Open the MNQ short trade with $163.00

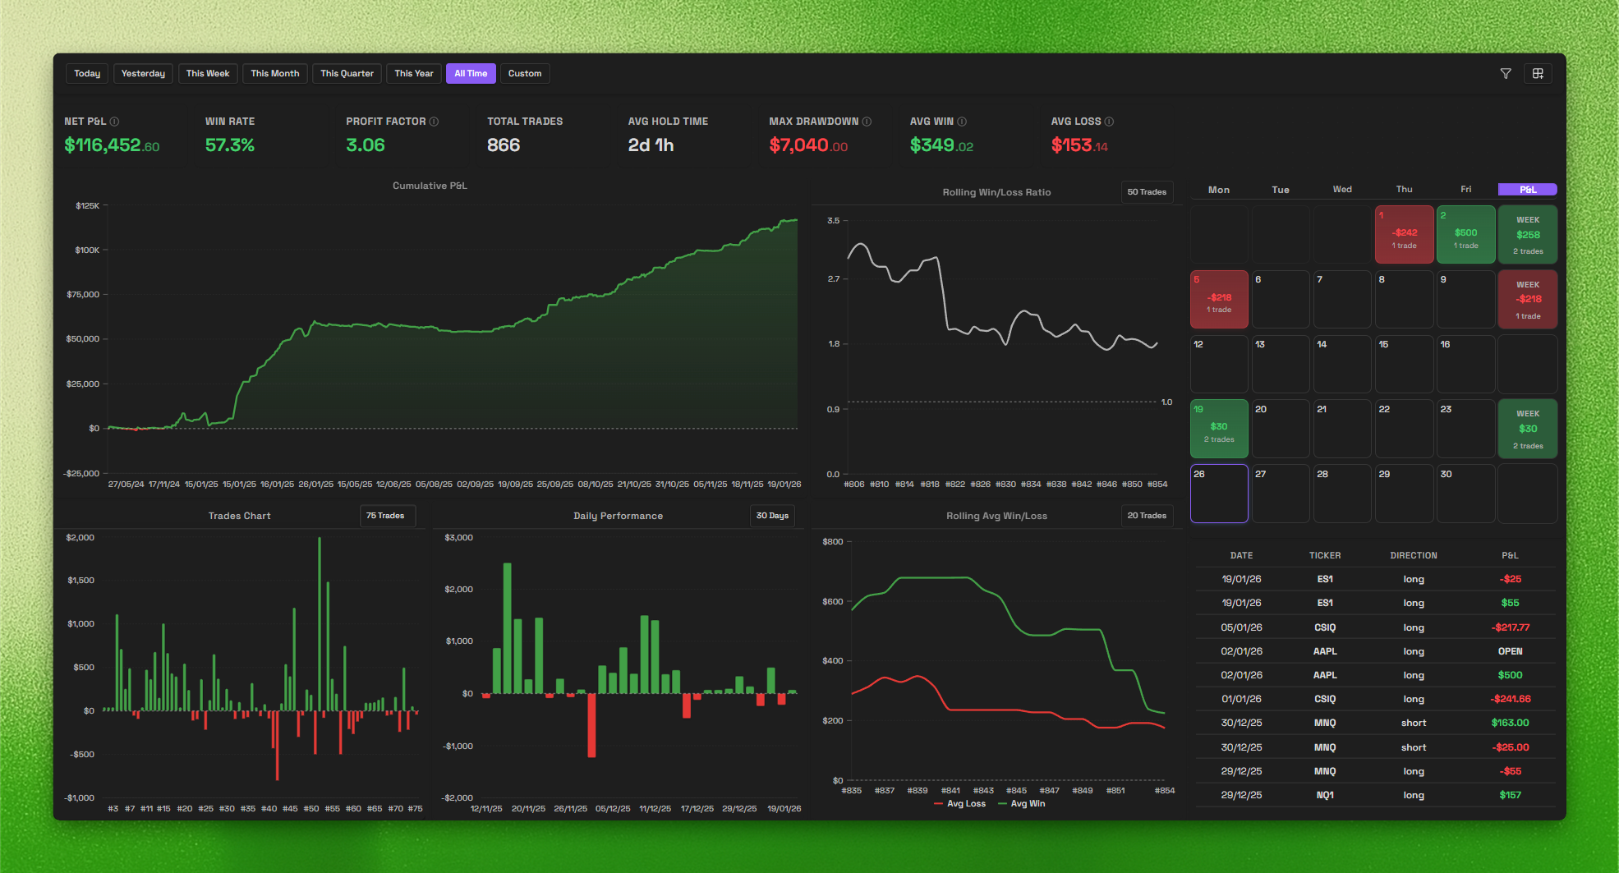(x=1376, y=723)
